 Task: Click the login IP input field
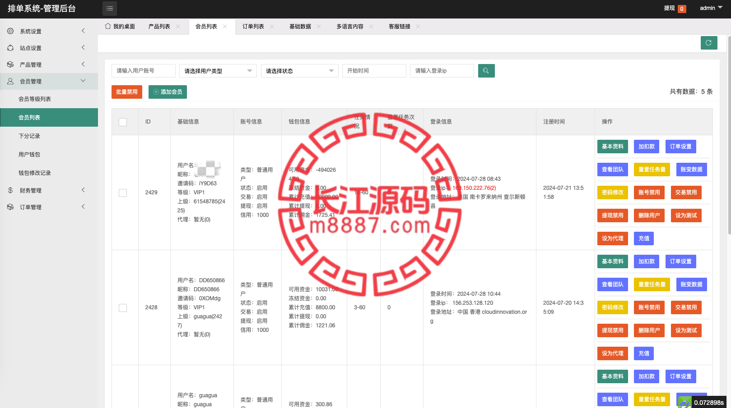coord(442,71)
